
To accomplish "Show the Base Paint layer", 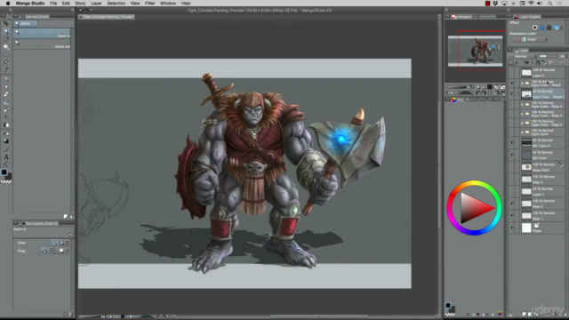I will 512,167.
